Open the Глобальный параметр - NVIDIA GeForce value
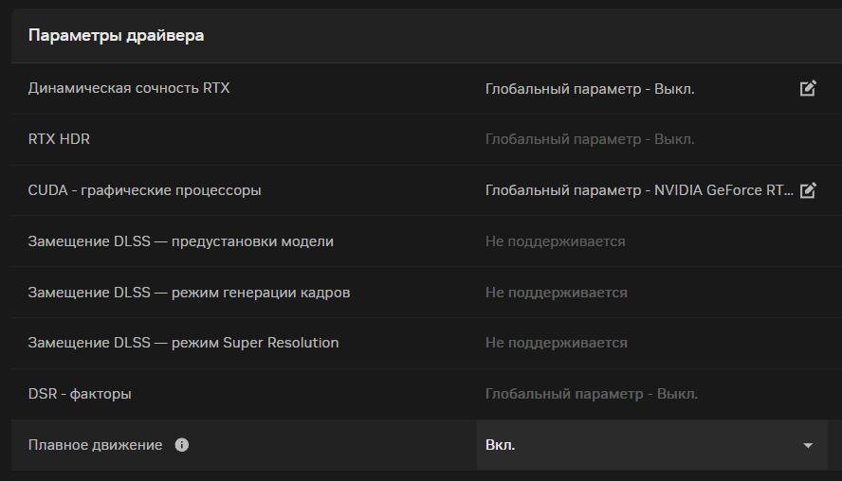This screenshot has width=842, height=481. click(639, 190)
